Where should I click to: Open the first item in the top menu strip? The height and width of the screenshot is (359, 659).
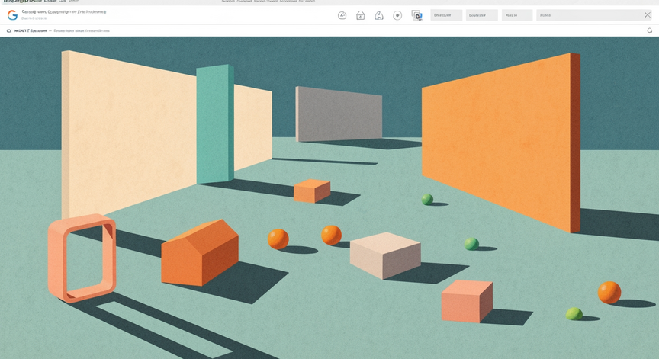click(229, 2)
